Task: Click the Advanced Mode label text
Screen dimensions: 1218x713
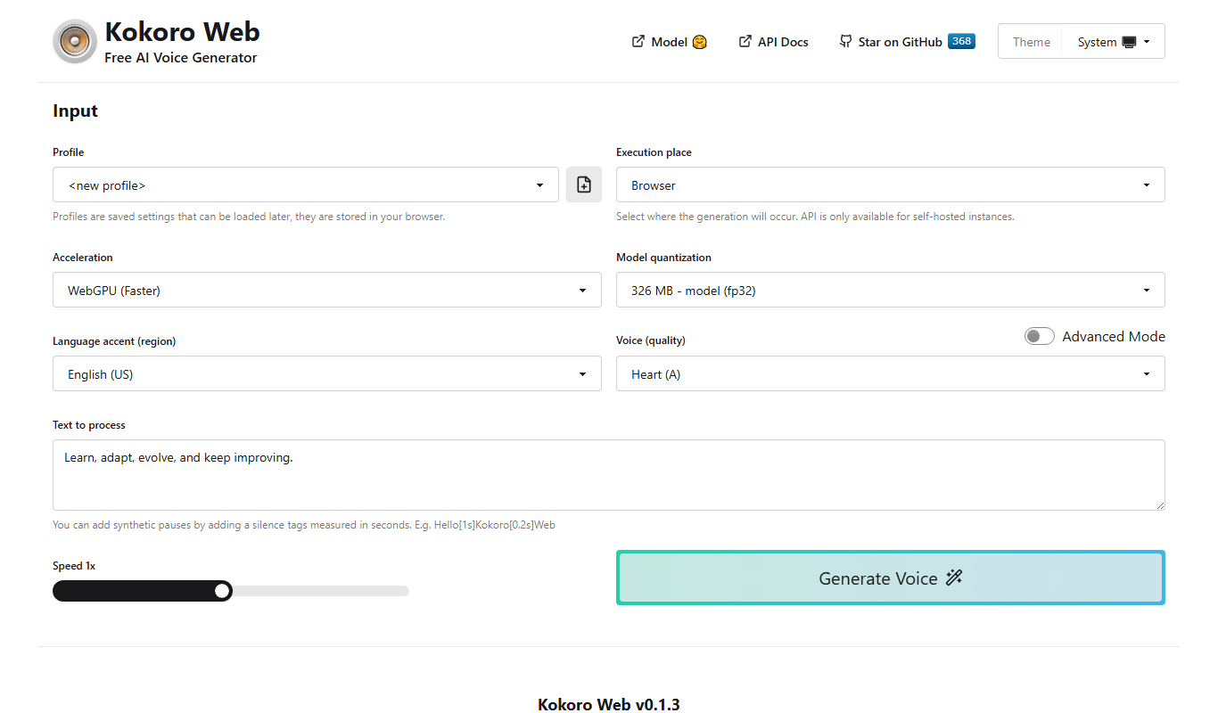Action: tap(1114, 336)
